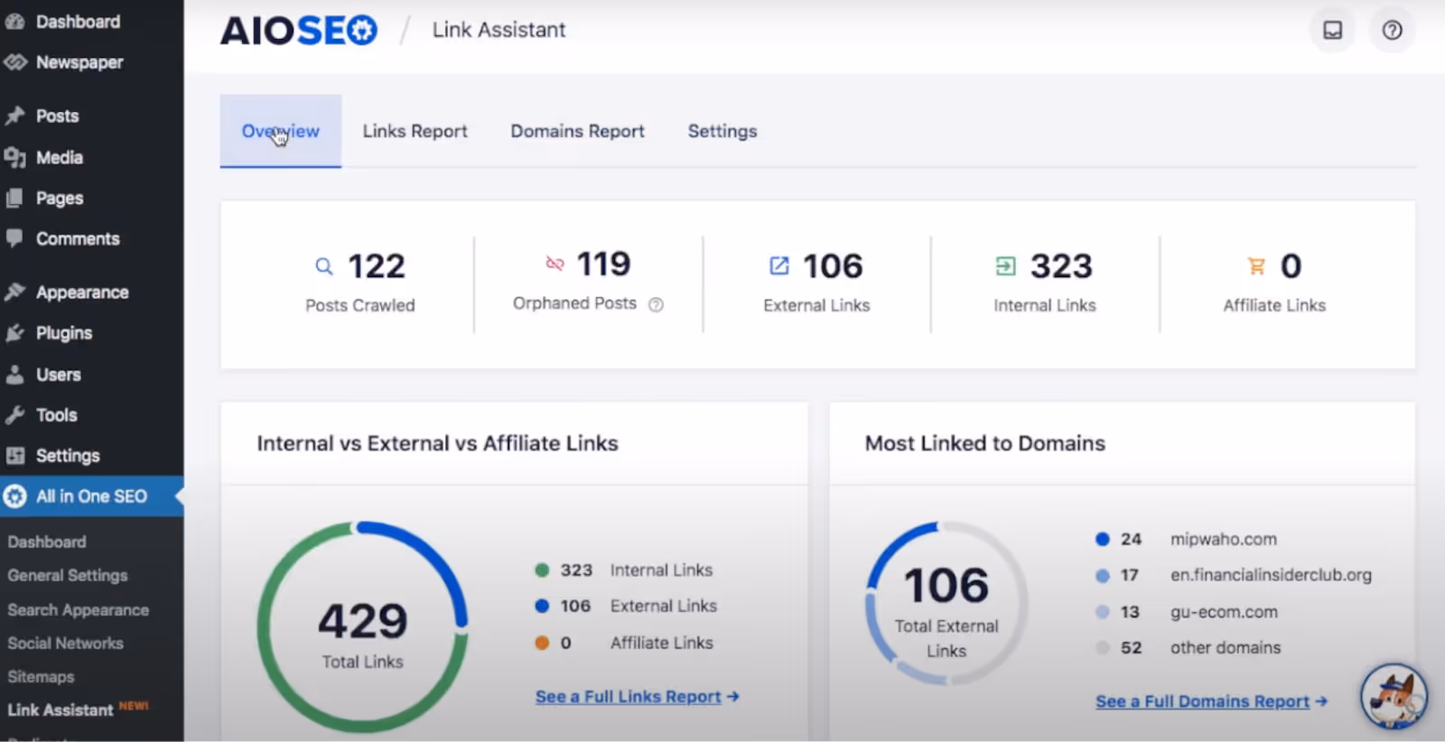Click the en.financialinsiderclub.org domain entry
This screenshot has height=742, width=1445.
click(x=1271, y=575)
